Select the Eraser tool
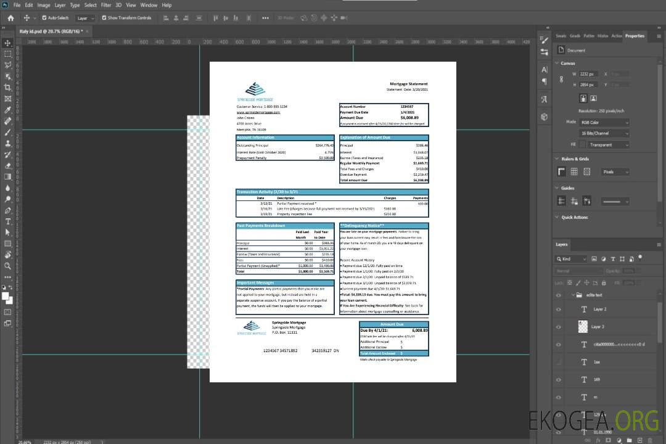Screen dimensions: 666x444 click(x=7, y=166)
